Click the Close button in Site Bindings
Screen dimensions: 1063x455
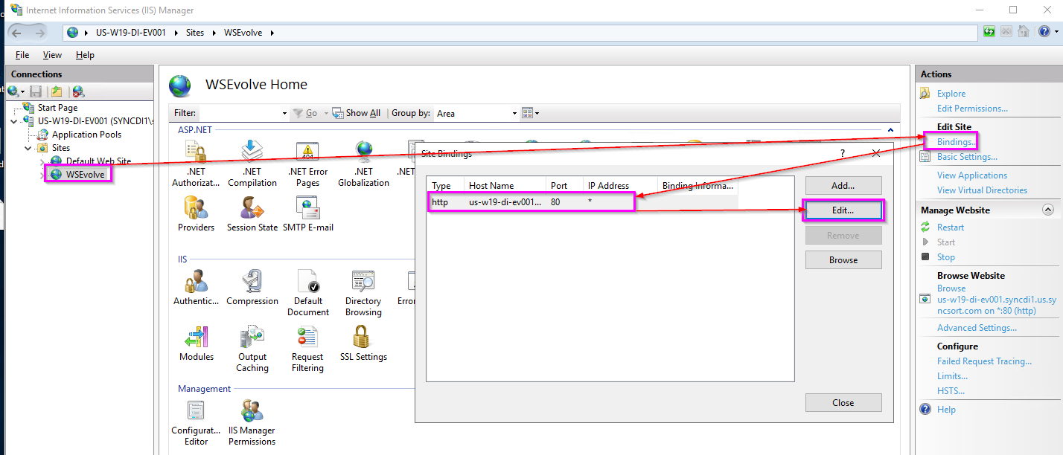[x=843, y=402]
